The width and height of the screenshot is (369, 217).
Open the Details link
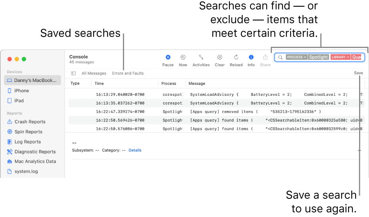[135, 150]
